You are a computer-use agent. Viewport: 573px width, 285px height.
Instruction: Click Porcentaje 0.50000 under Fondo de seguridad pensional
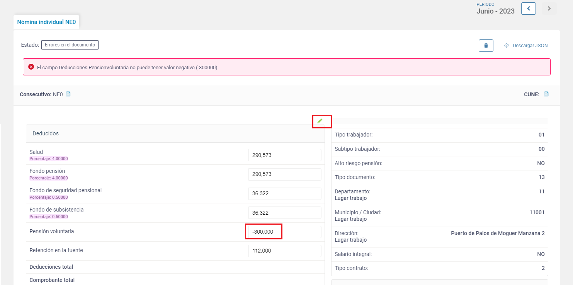tap(49, 197)
